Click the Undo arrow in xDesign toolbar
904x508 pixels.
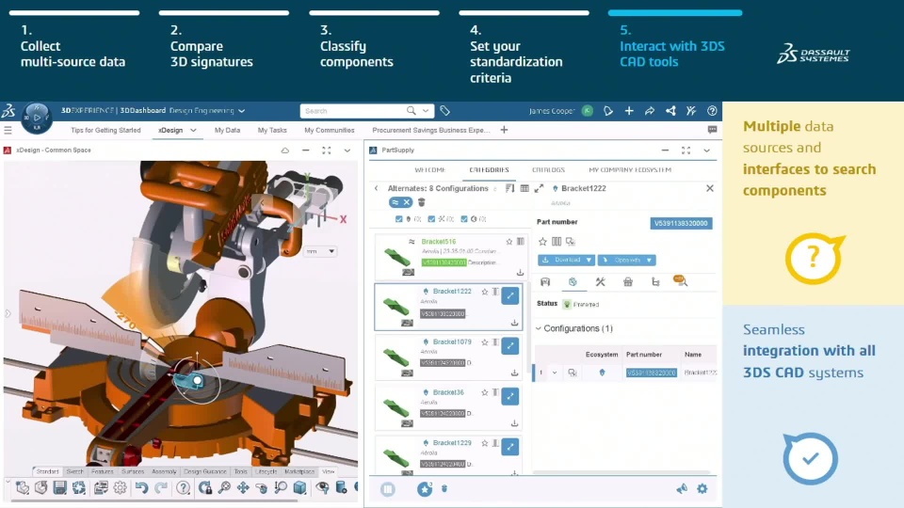(141, 488)
